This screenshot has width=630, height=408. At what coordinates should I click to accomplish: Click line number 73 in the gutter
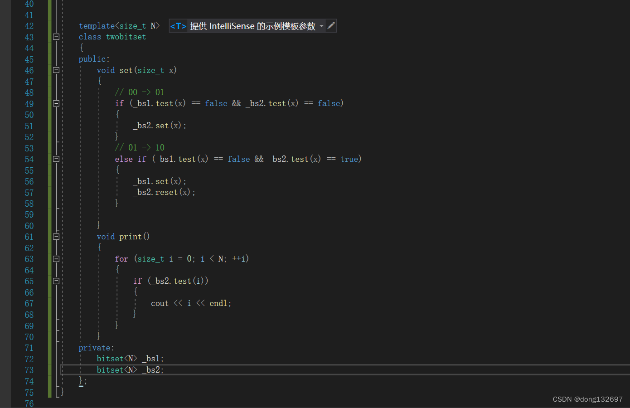pos(29,370)
